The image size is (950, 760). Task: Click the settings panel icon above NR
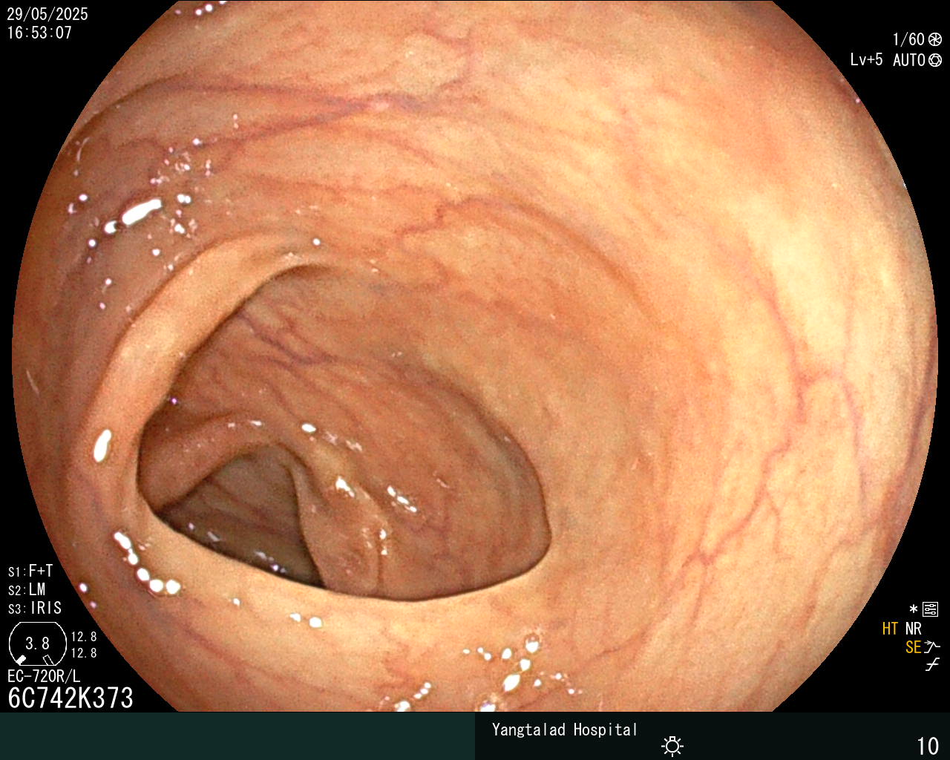pyautogui.click(x=930, y=610)
